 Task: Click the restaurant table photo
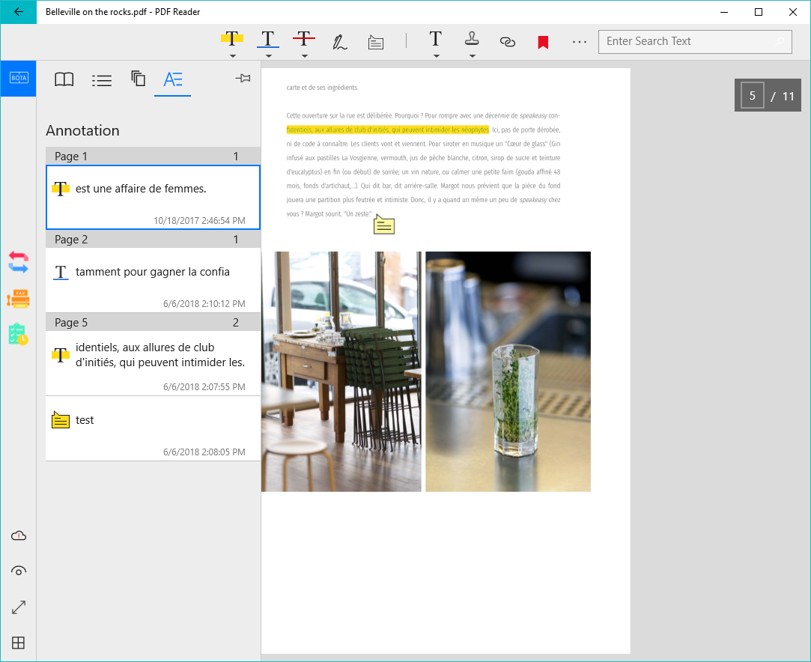tap(341, 371)
